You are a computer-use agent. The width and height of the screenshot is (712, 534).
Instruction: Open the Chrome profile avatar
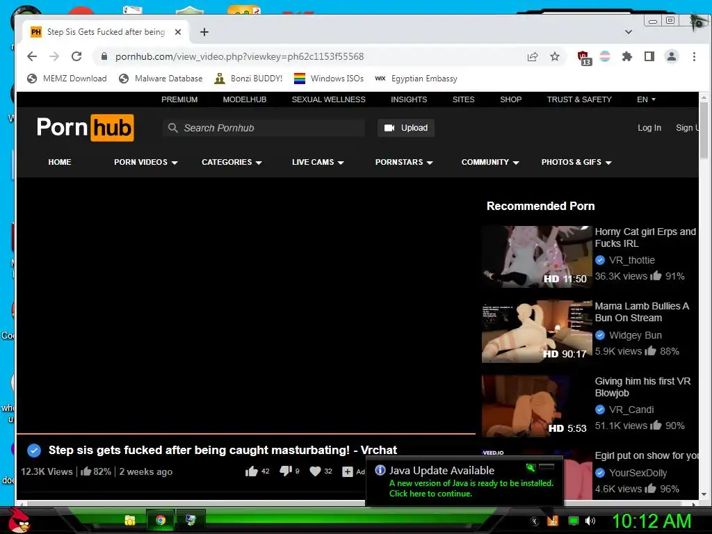pyautogui.click(x=671, y=56)
